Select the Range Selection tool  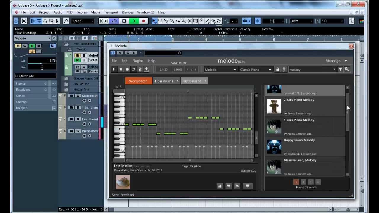pos(160,21)
